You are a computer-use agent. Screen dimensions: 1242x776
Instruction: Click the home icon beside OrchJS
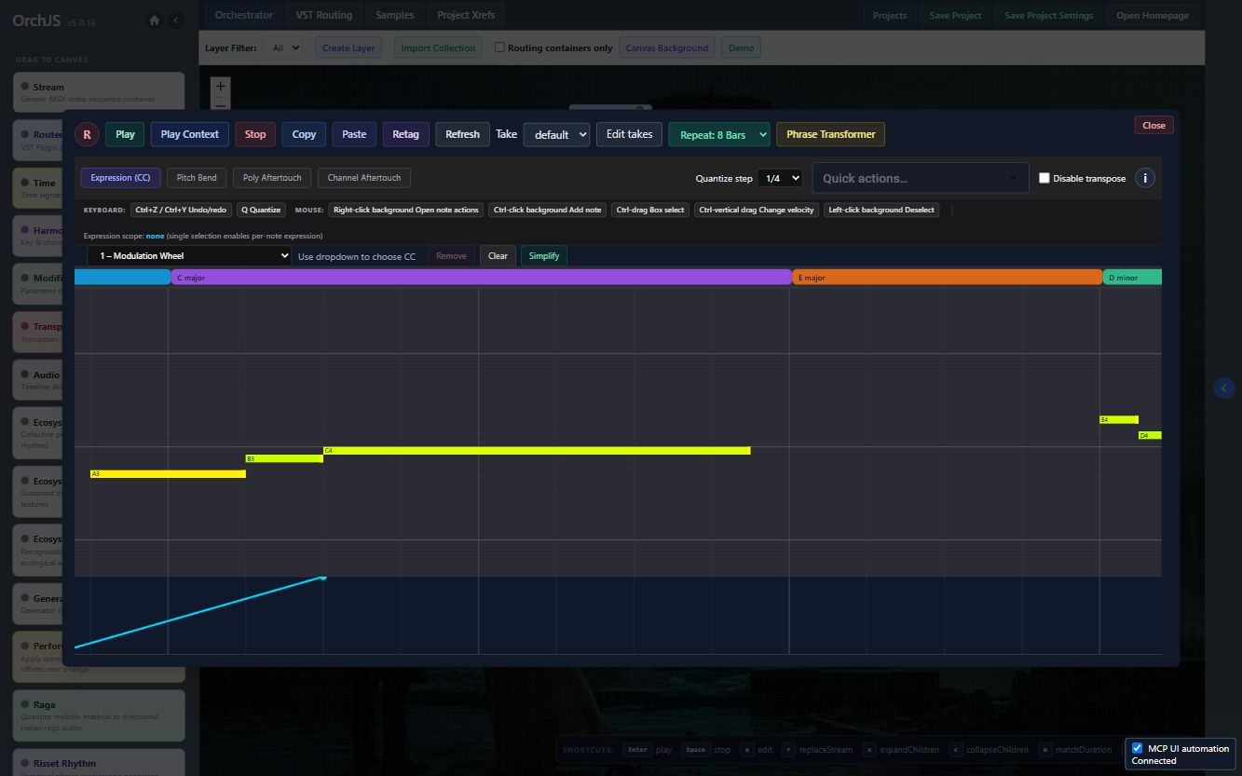[x=155, y=20]
